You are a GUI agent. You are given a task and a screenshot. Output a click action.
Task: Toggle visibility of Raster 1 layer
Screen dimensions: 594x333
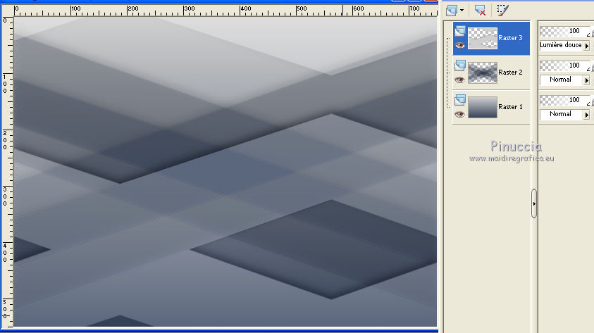tap(460, 114)
